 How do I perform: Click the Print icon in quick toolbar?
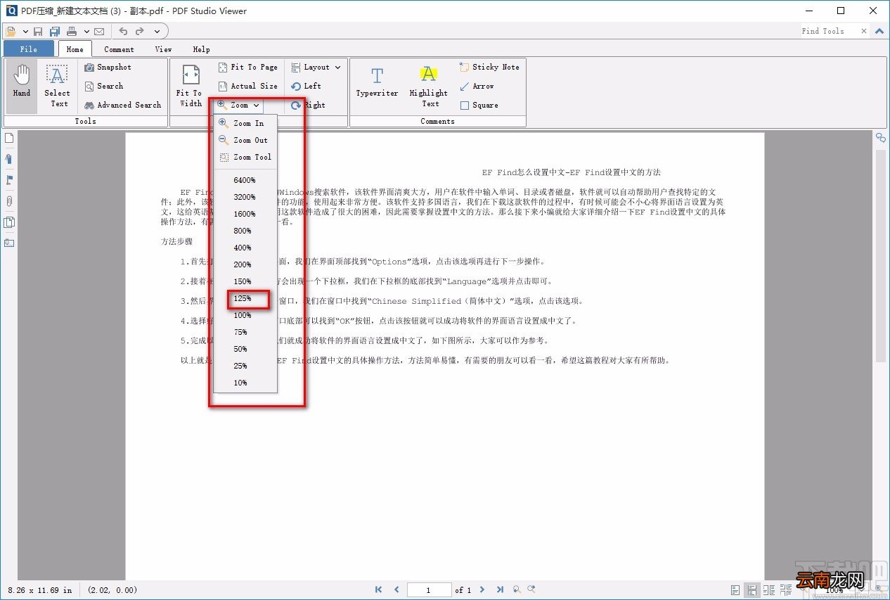pos(72,31)
